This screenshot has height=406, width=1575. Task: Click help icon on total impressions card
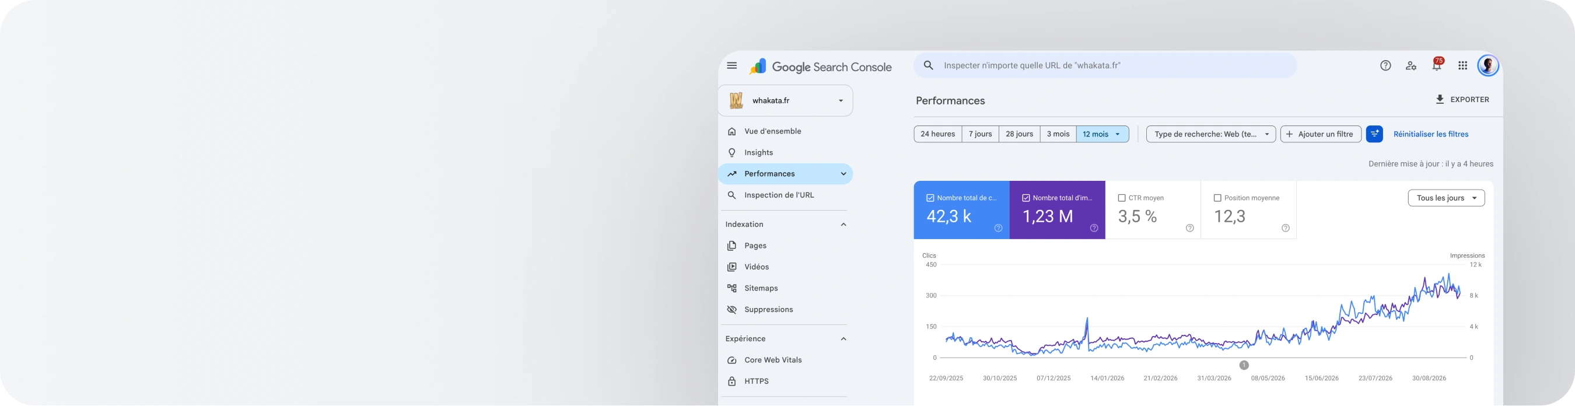(x=1094, y=228)
